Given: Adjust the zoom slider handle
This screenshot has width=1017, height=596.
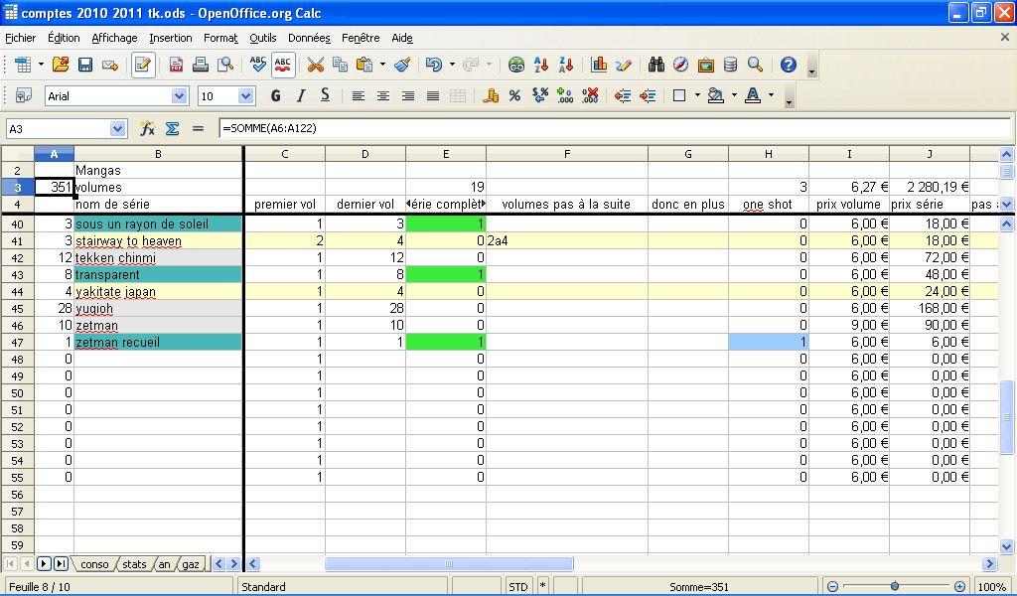Looking at the screenshot, I should [895, 587].
